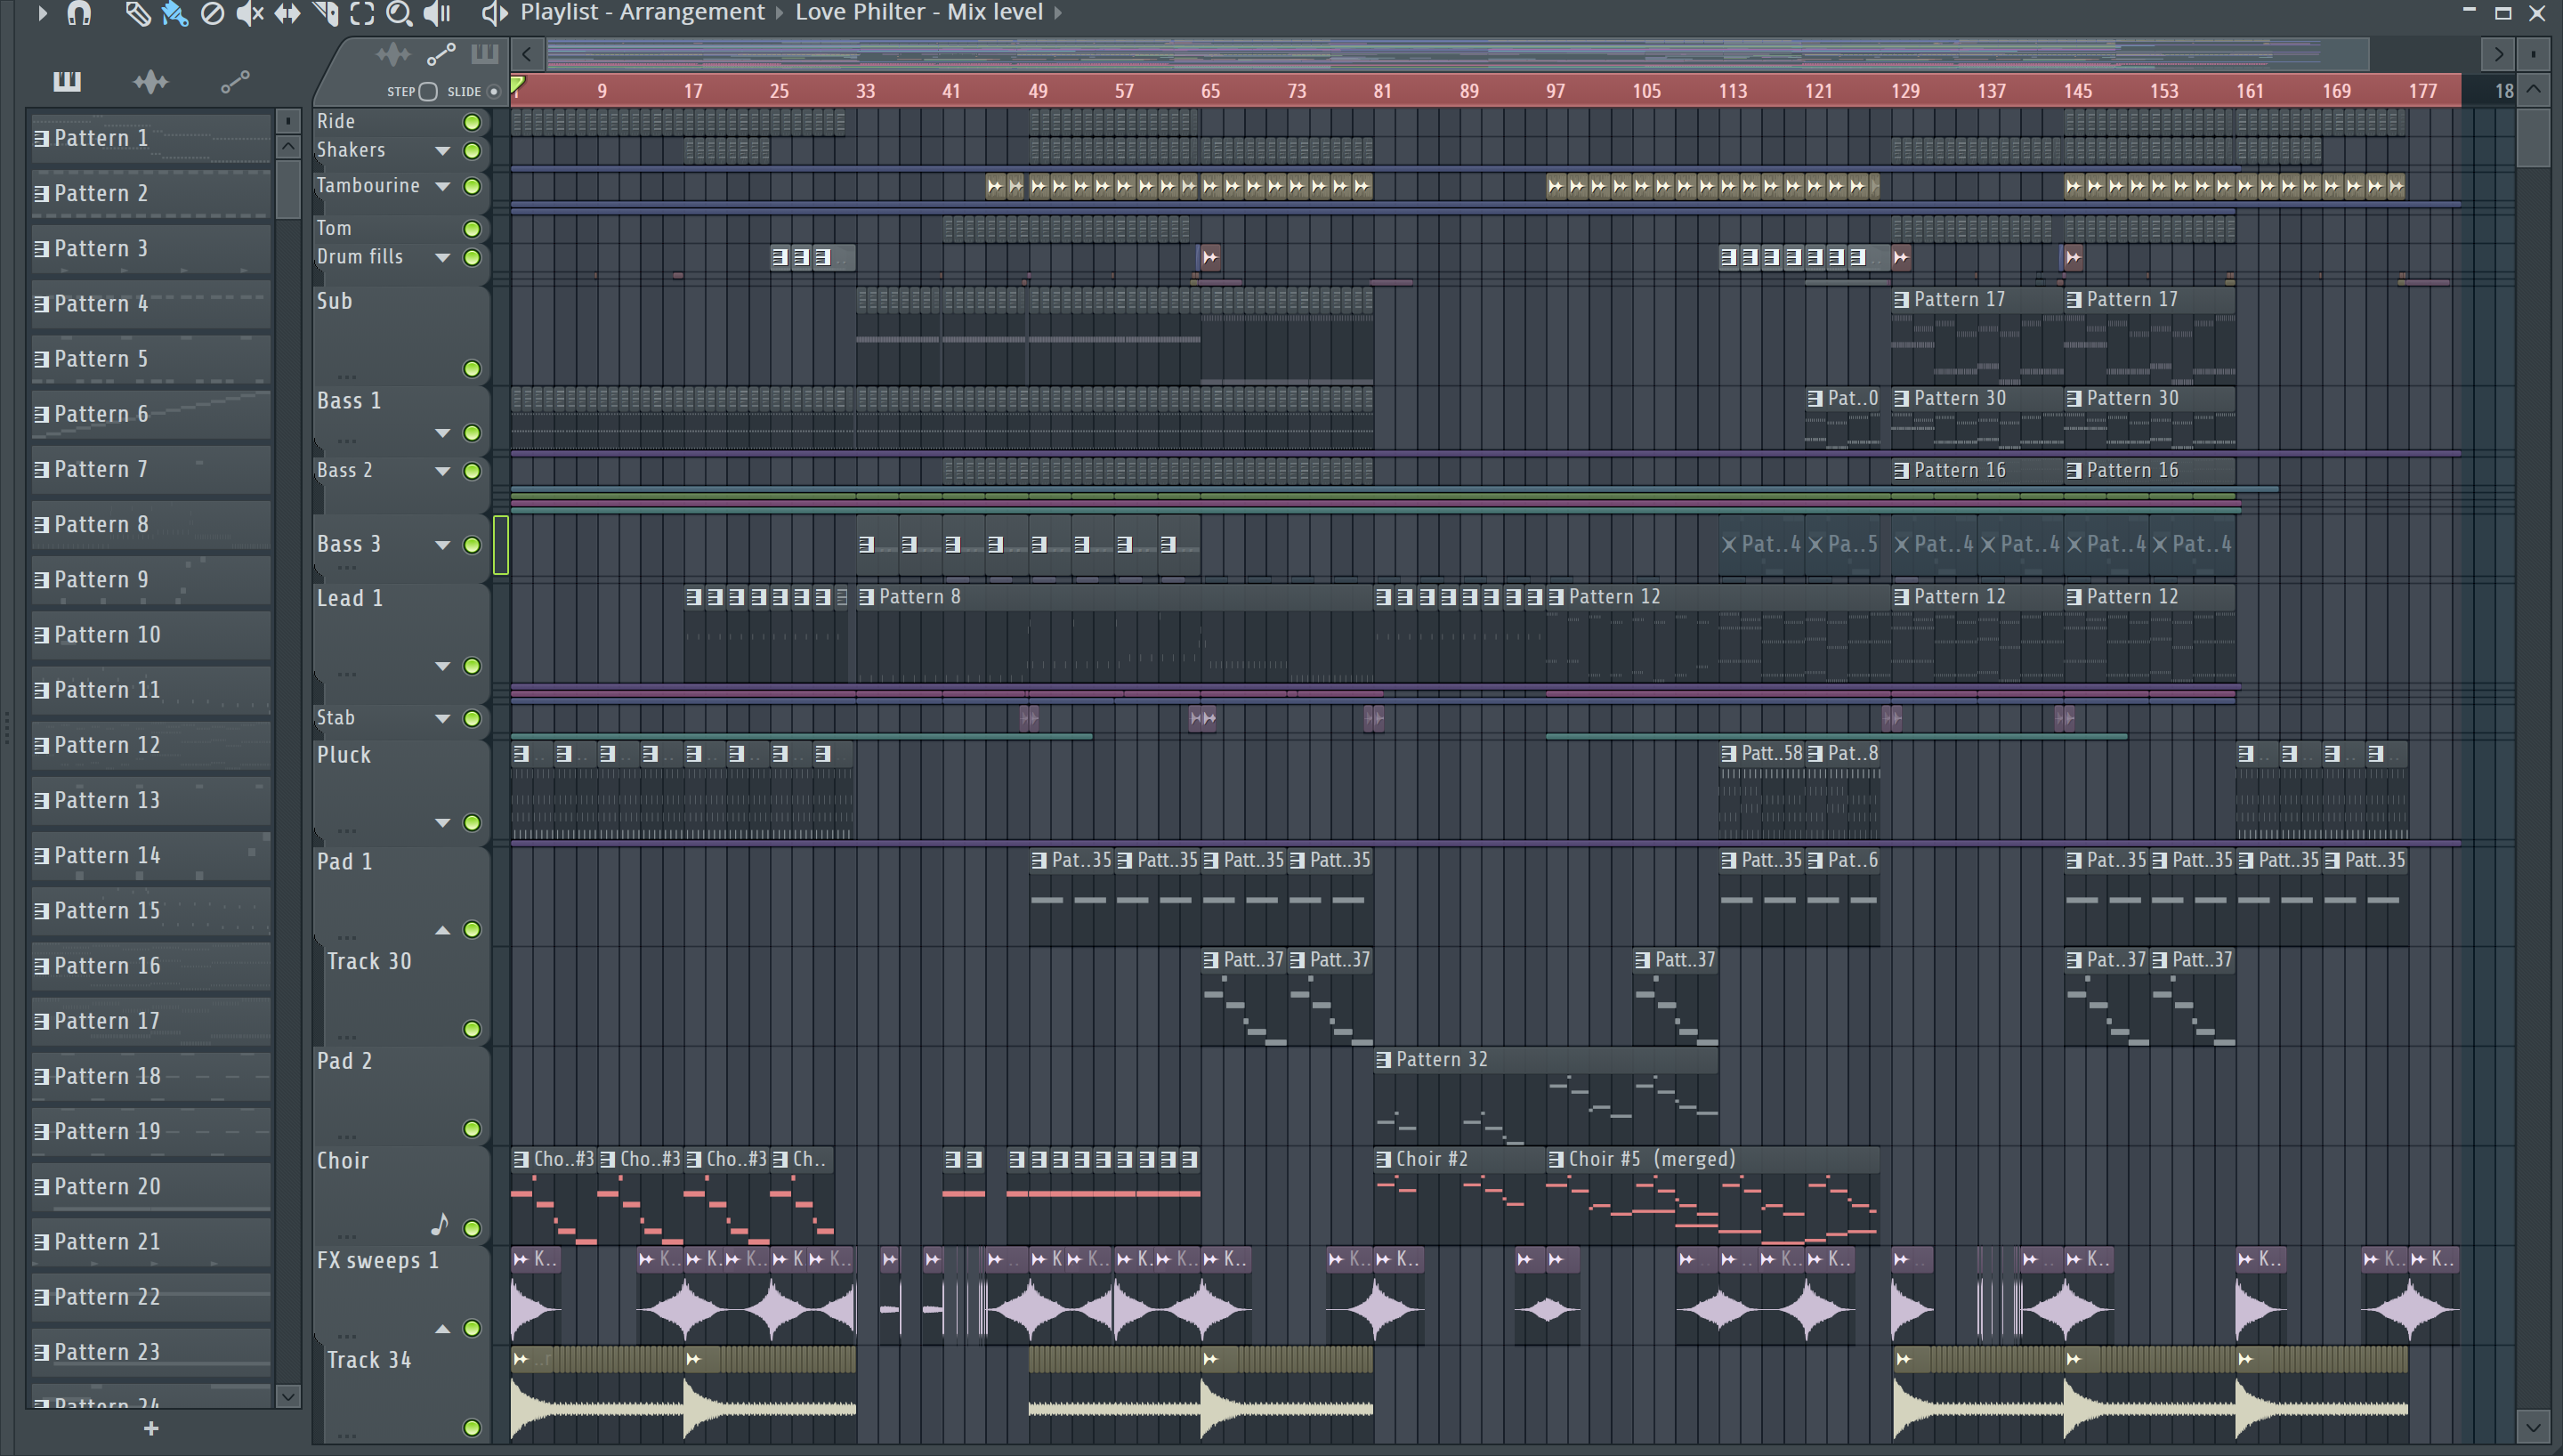This screenshot has height=1456, width=2563.
Task: Click the picker list down arrow
Action: coord(287,1396)
